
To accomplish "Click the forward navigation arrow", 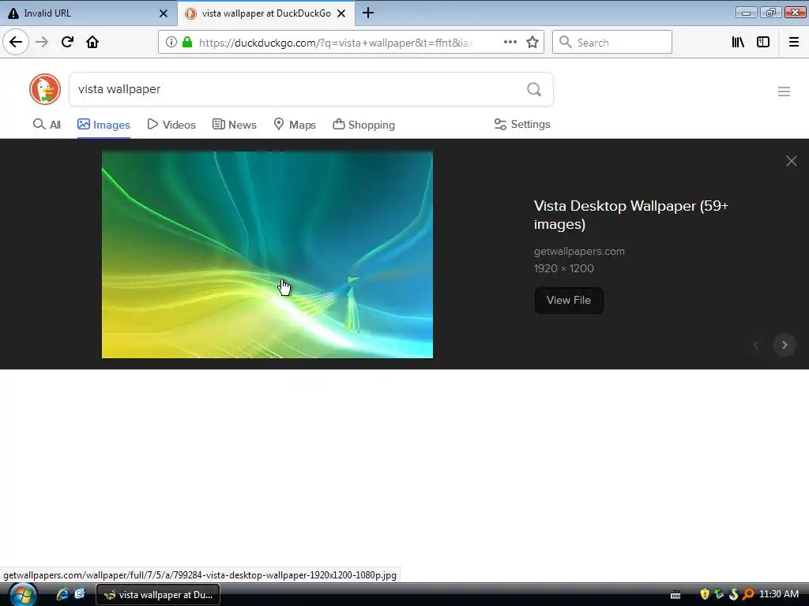I will click(42, 42).
